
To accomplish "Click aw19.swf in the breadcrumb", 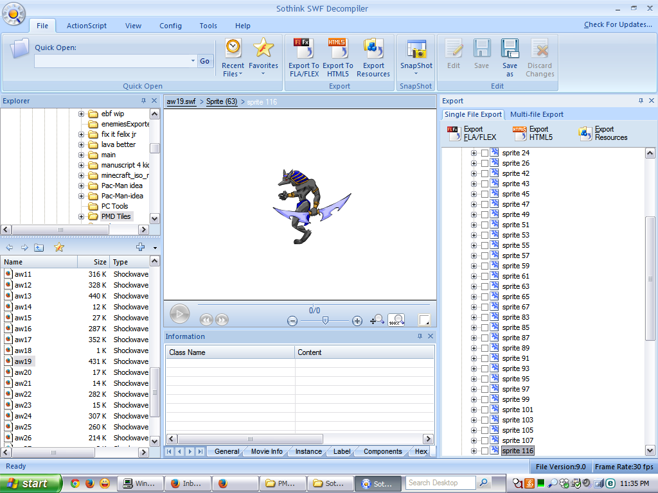I will [181, 101].
